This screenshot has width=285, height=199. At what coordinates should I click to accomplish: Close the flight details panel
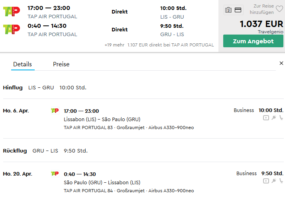(x=281, y=63)
